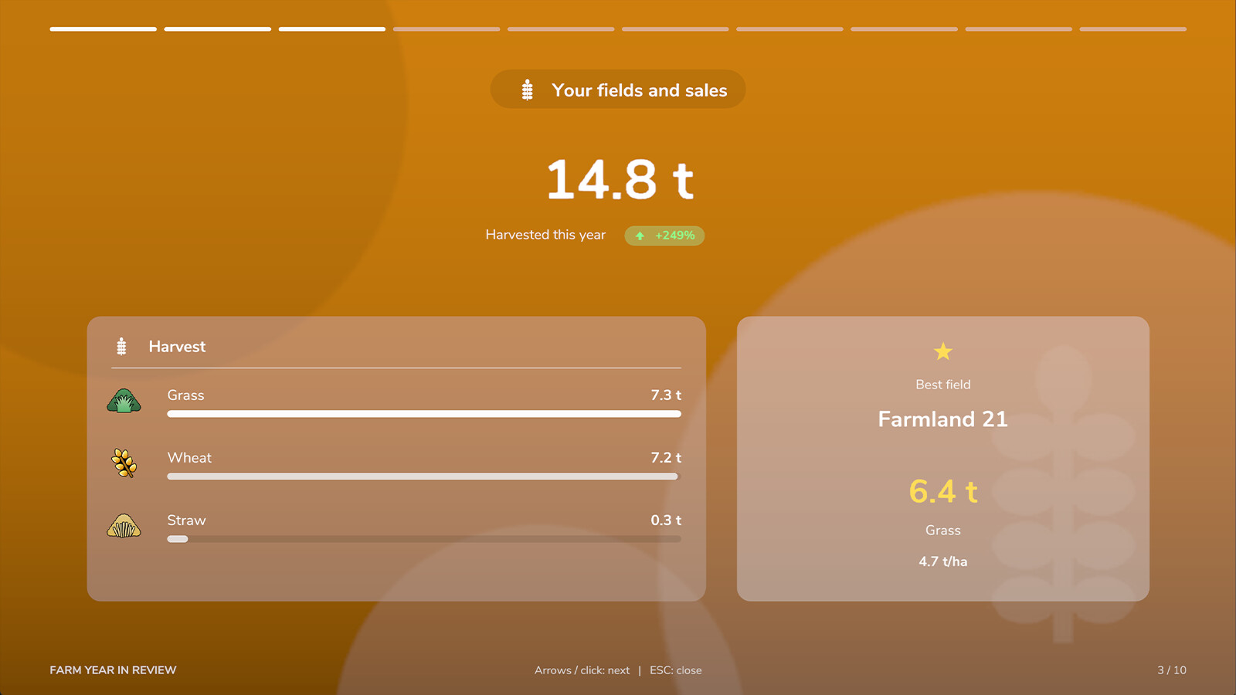Click the 7.3 t Grass value

tap(666, 395)
